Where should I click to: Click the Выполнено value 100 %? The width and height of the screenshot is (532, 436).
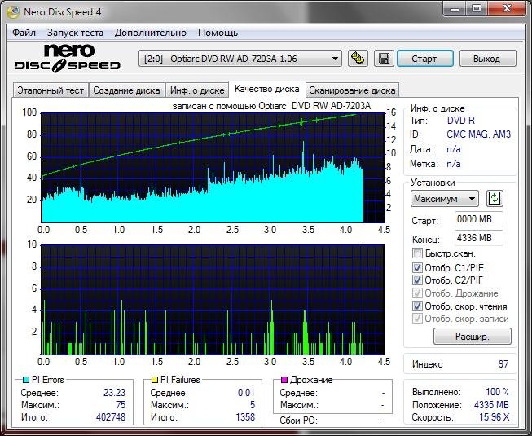(x=498, y=392)
